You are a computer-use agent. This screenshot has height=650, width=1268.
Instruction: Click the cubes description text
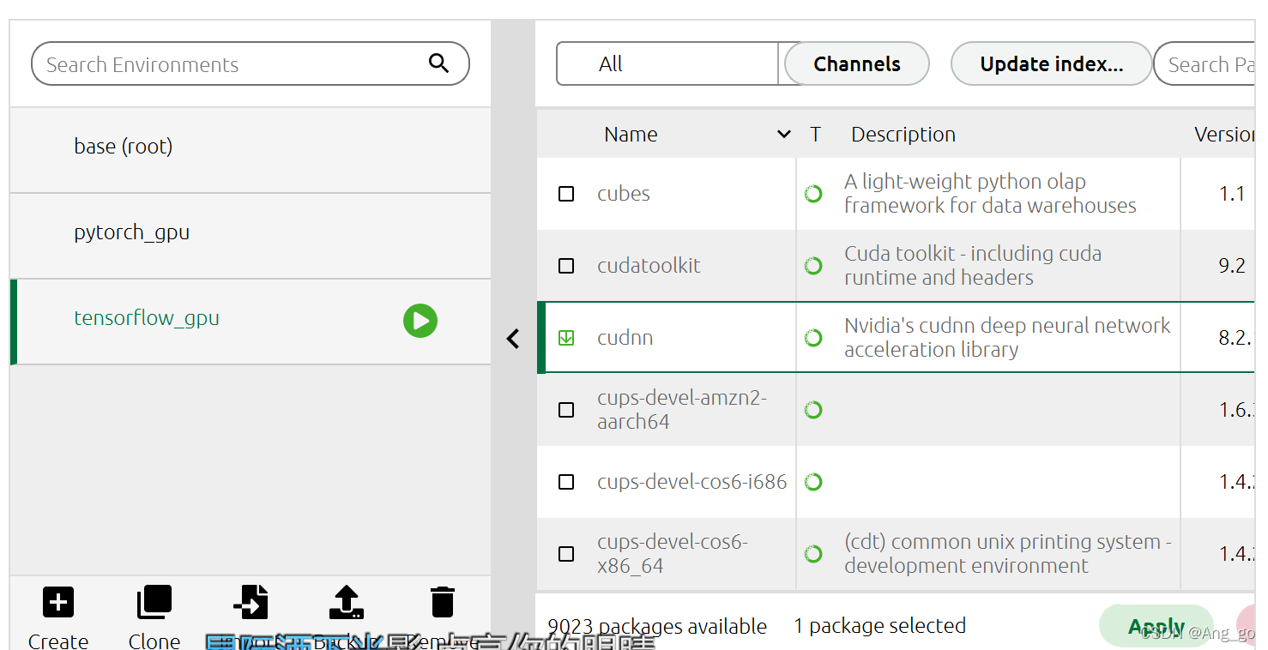click(x=990, y=194)
